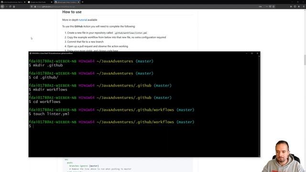Click 'Commit that file to a new branch'
The height and width of the screenshot is (172, 306).
[85, 42]
